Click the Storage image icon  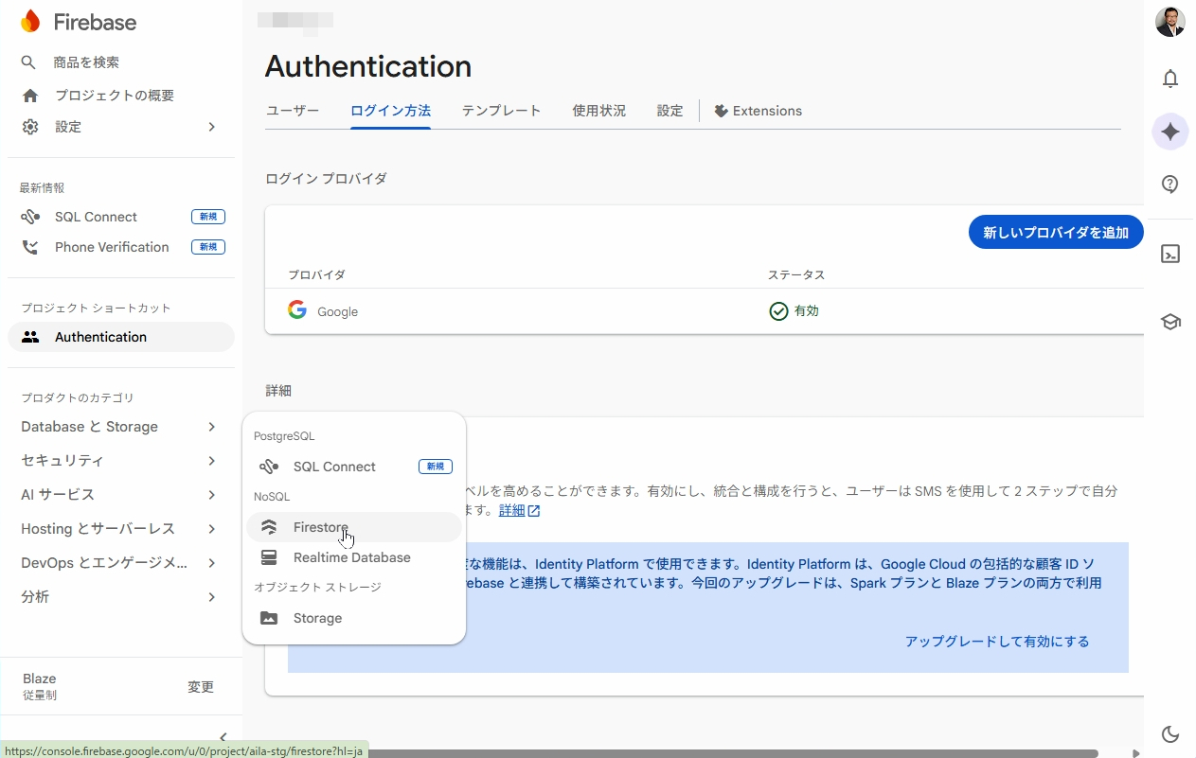[269, 618]
